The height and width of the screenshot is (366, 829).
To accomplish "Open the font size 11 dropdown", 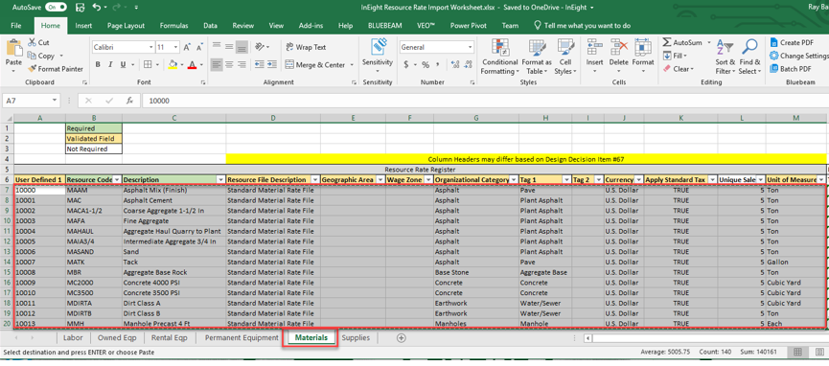I will [175, 47].
